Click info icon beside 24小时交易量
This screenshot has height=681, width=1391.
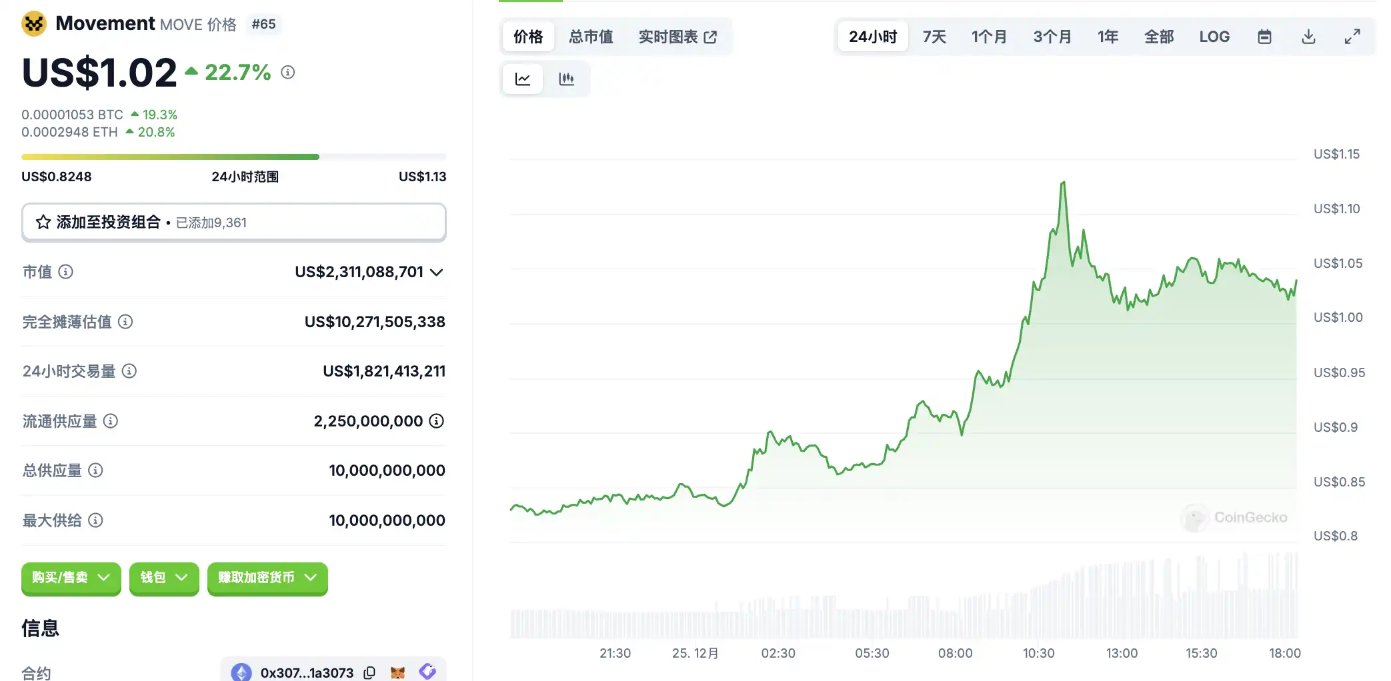[x=129, y=371]
